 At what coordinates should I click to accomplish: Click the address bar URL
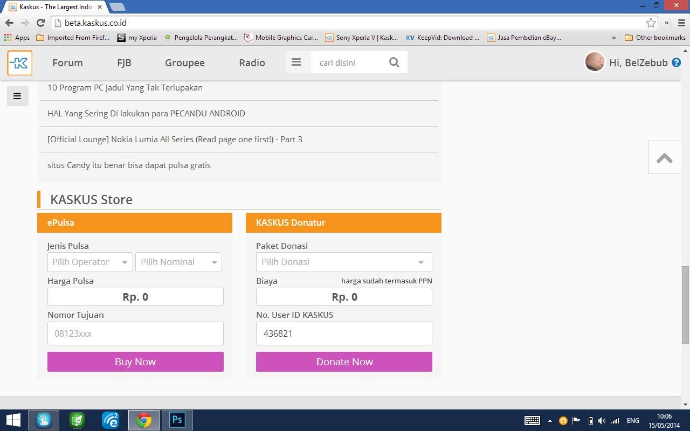point(95,23)
